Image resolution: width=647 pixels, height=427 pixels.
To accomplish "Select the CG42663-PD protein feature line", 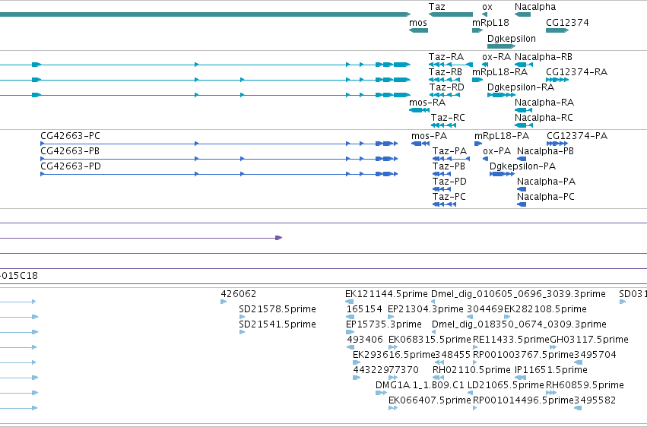I will (x=219, y=174).
